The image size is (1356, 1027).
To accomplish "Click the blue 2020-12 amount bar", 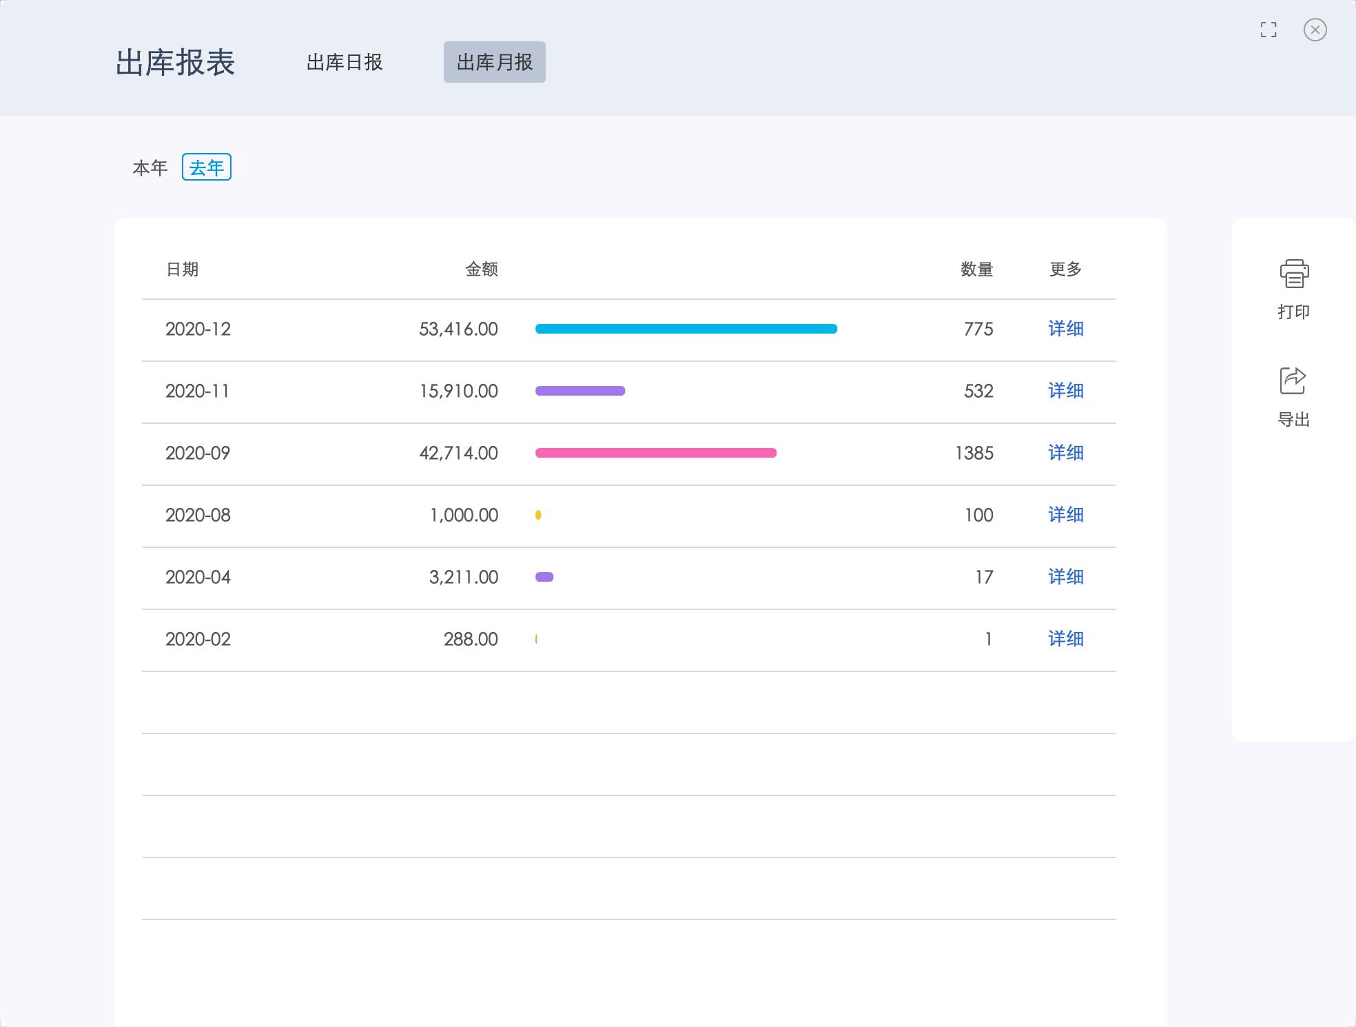I will (x=686, y=329).
